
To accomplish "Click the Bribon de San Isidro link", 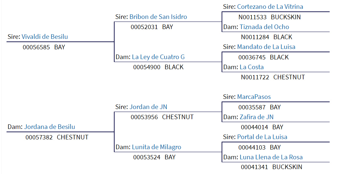I will (158, 17).
